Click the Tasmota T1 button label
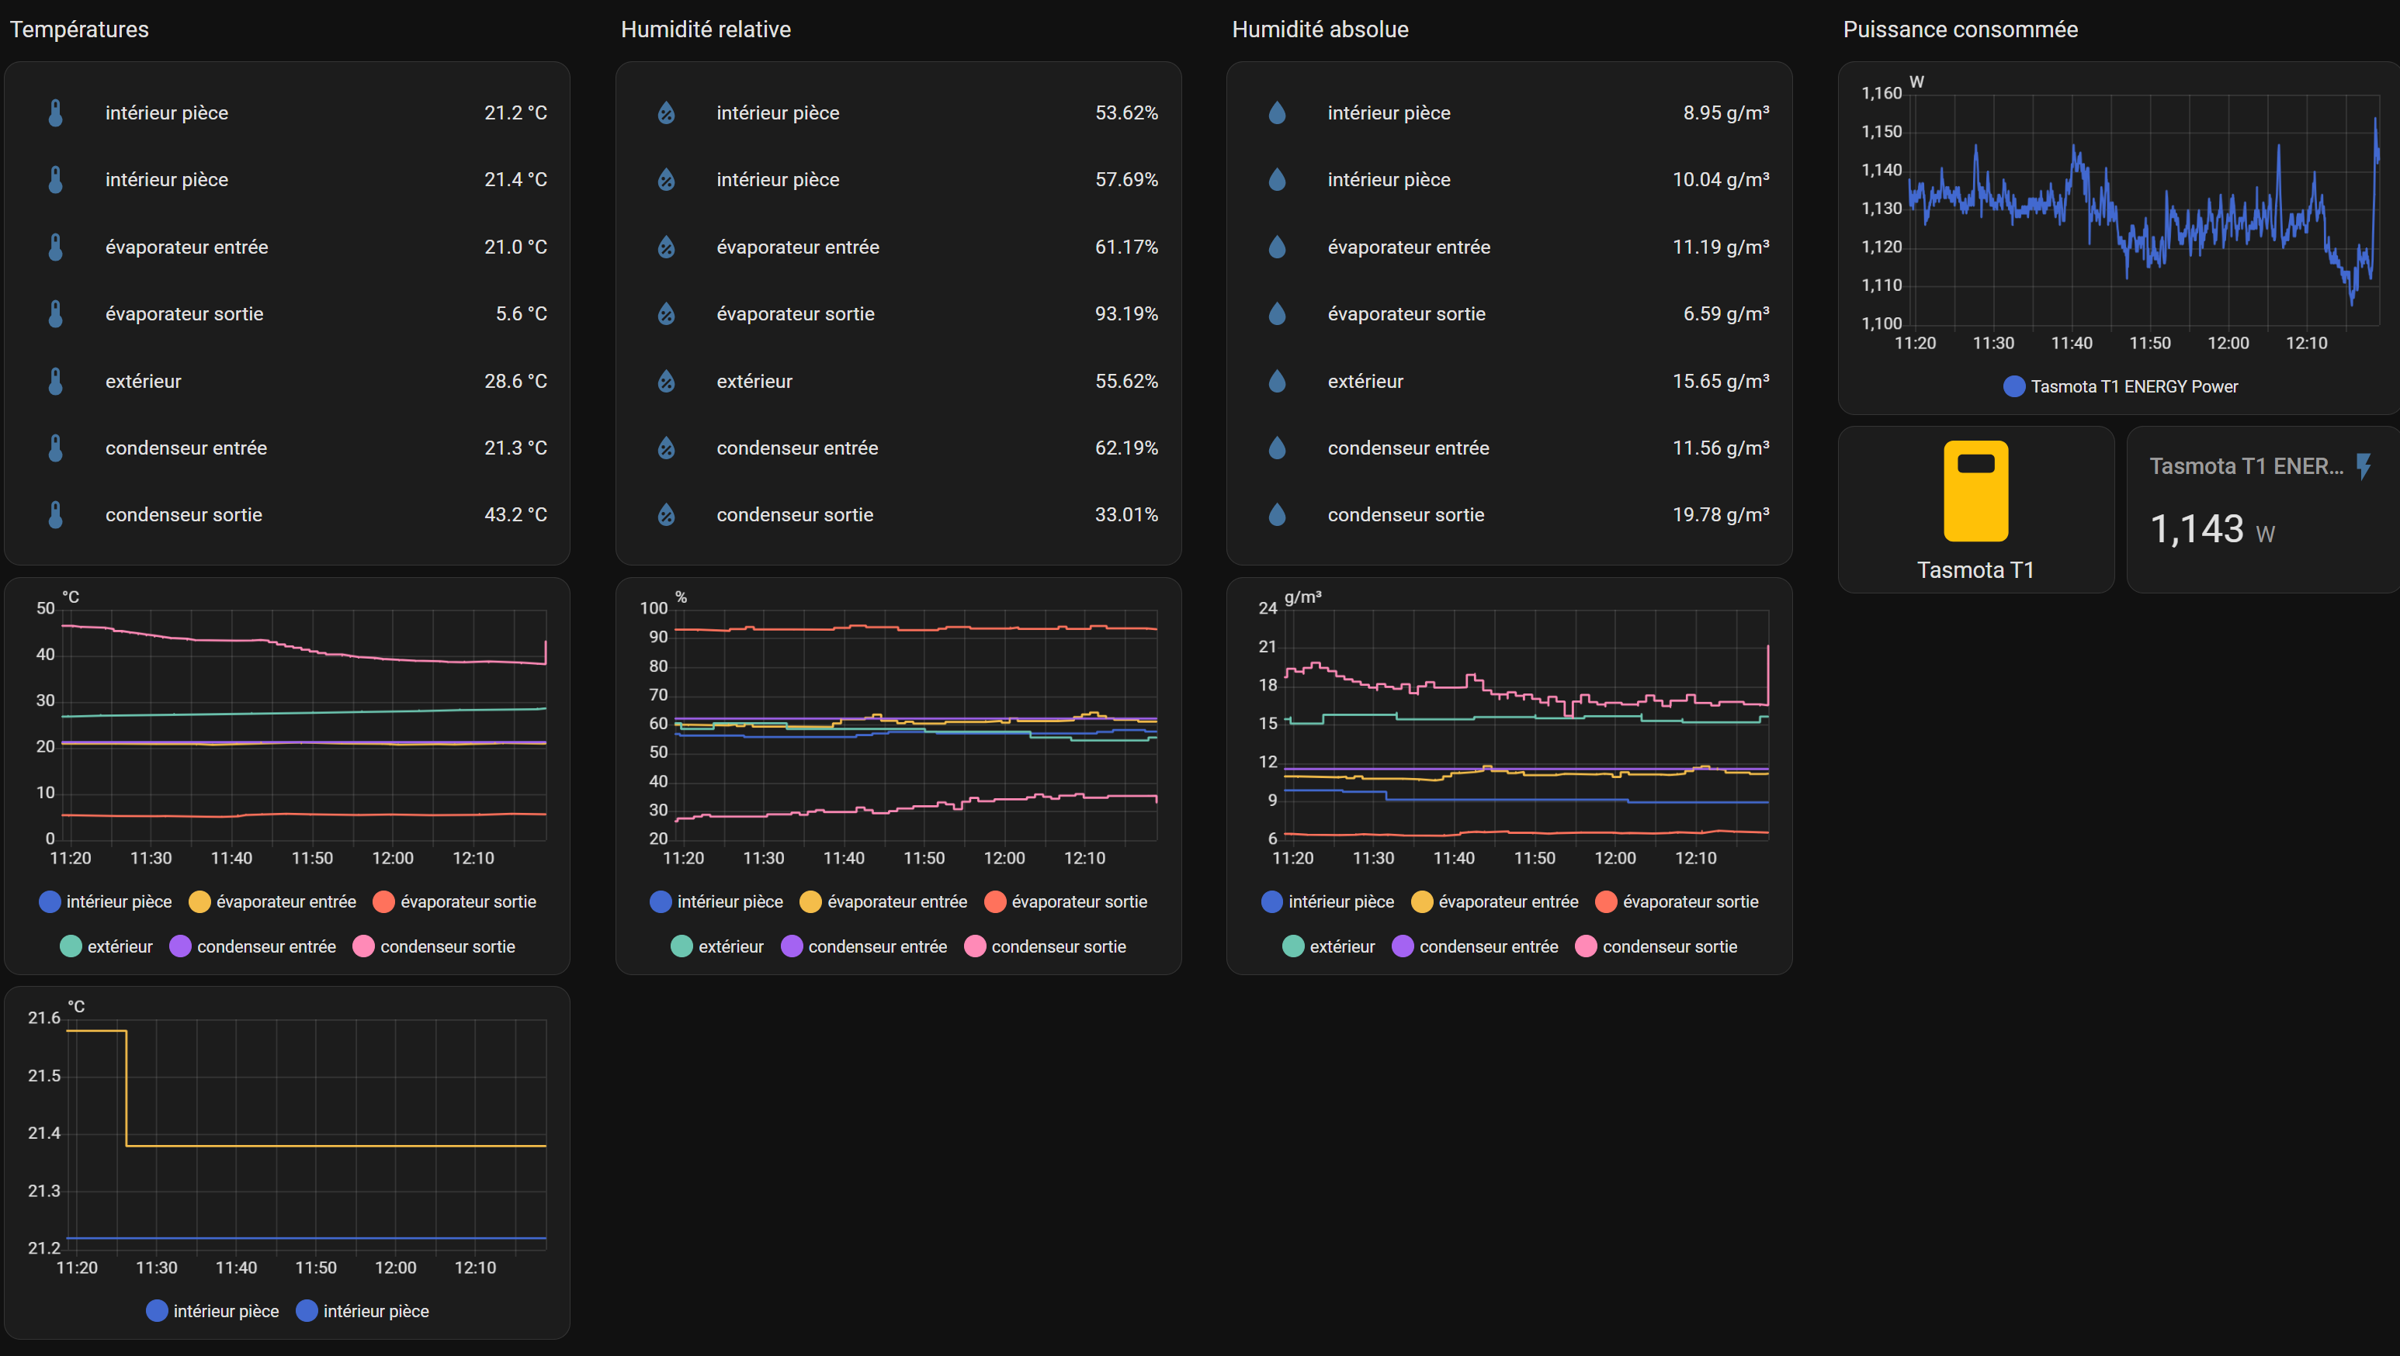The width and height of the screenshot is (2400, 1356). pos(1975,570)
